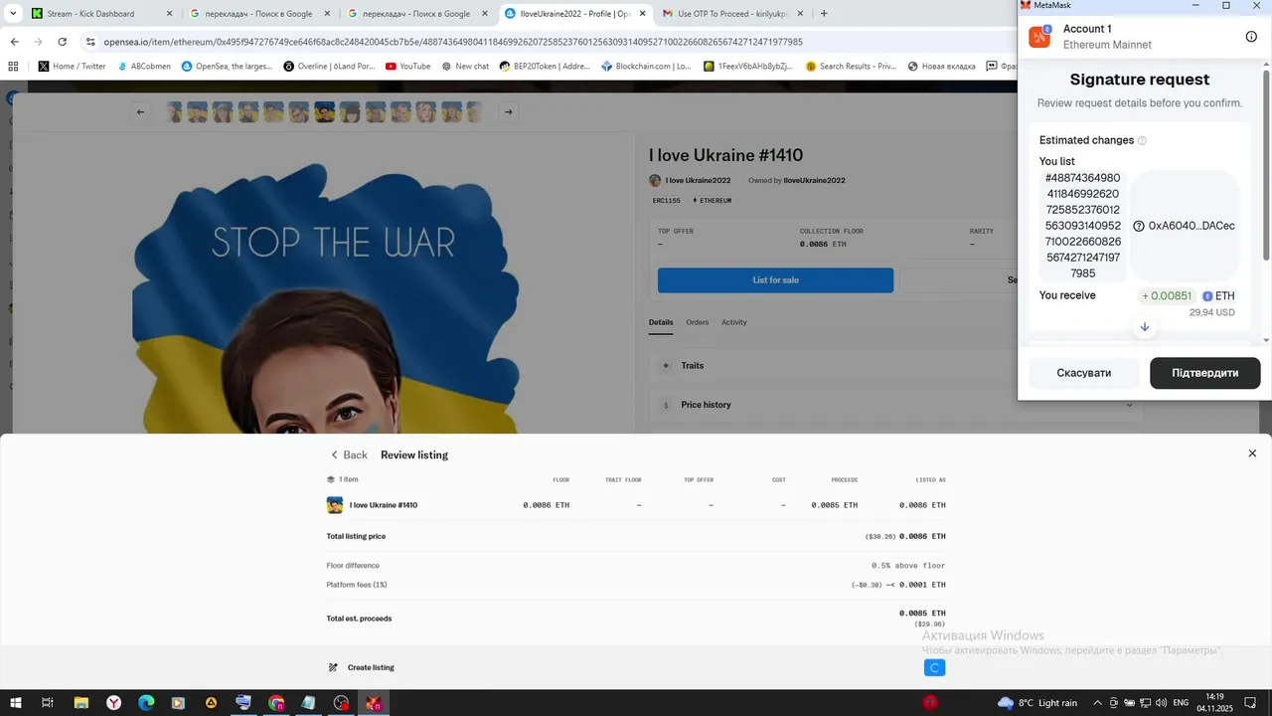
Task: Click the MetaMask Account 1 avatar
Action: [1039, 37]
